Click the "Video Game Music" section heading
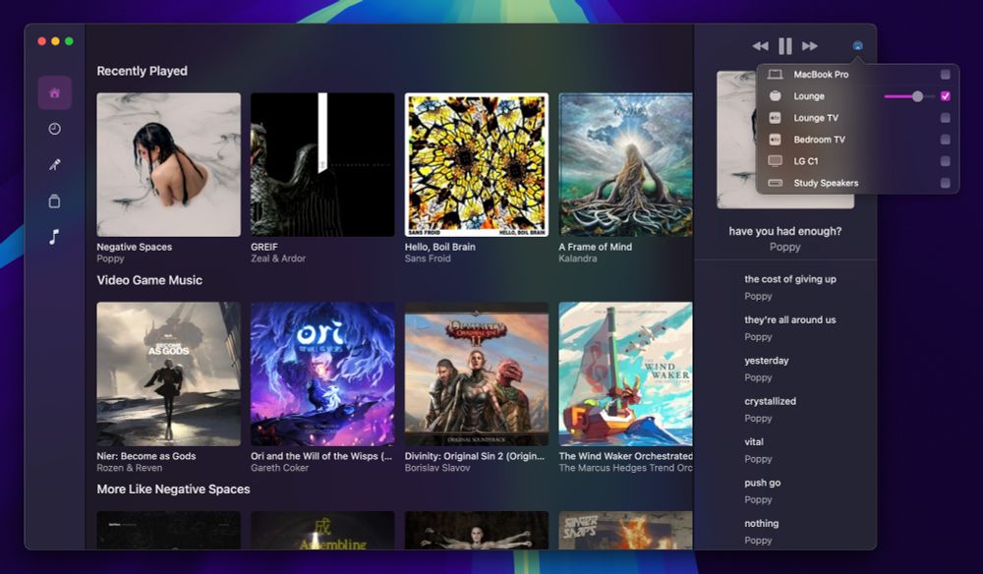The width and height of the screenshot is (983, 574). pyautogui.click(x=149, y=280)
